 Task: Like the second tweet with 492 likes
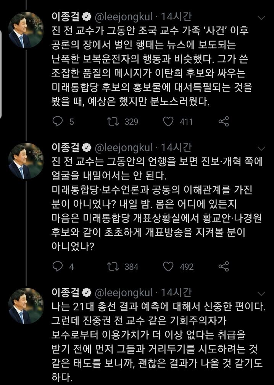coord(168,266)
